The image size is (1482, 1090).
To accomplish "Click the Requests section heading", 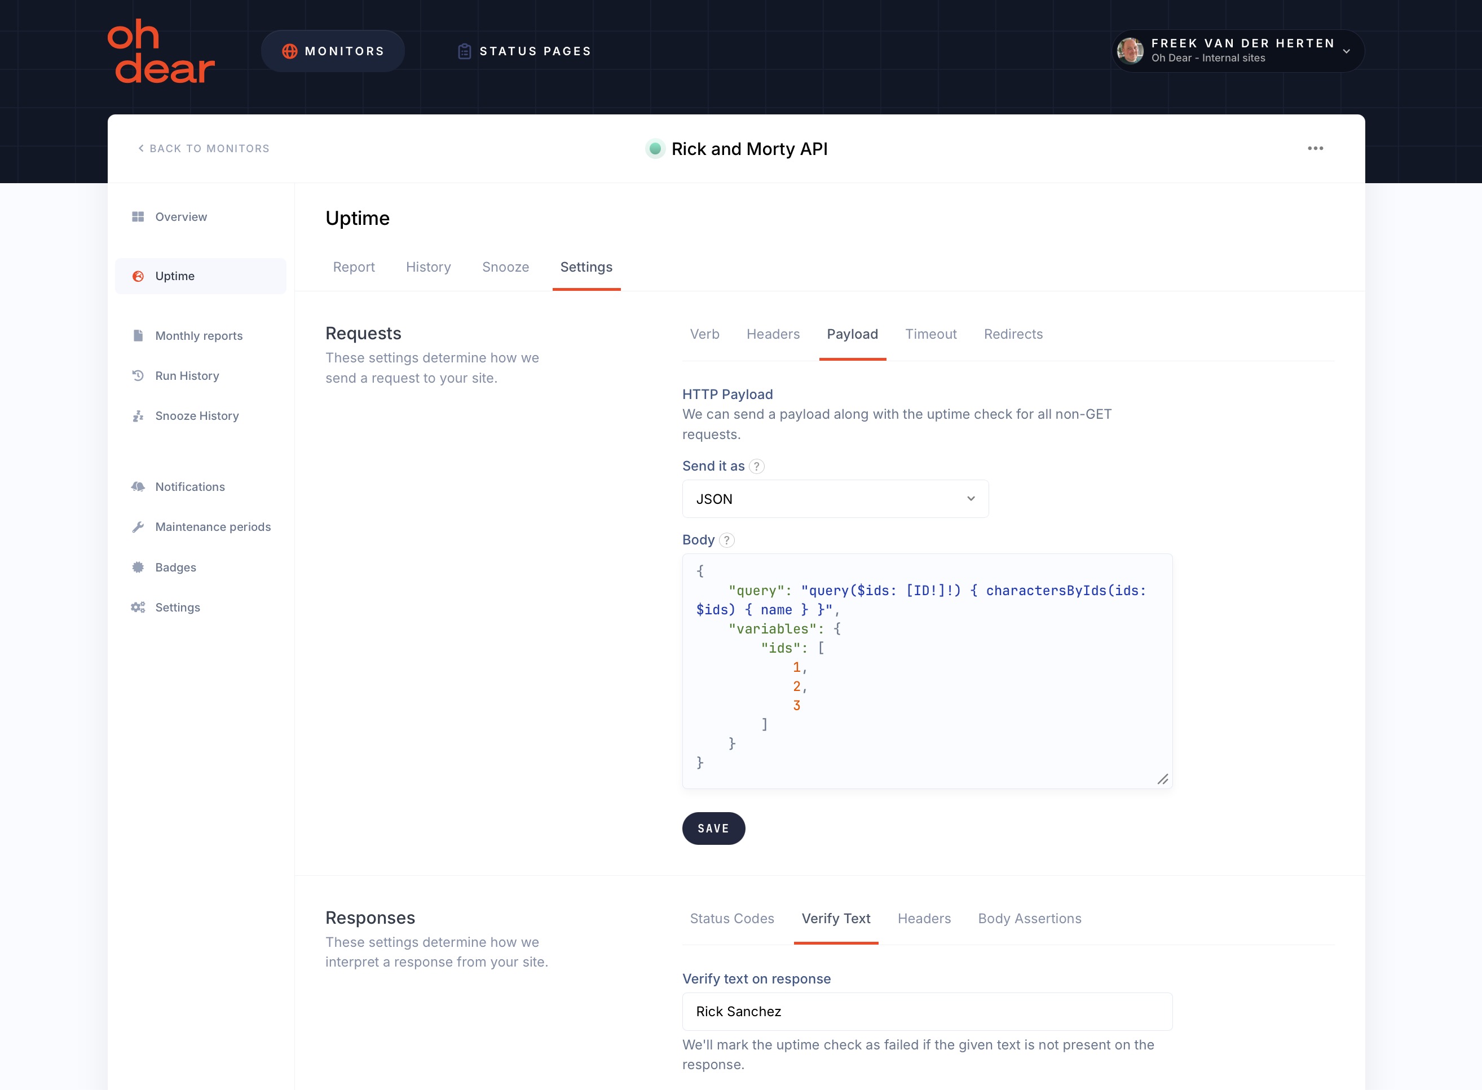I will pyautogui.click(x=363, y=334).
